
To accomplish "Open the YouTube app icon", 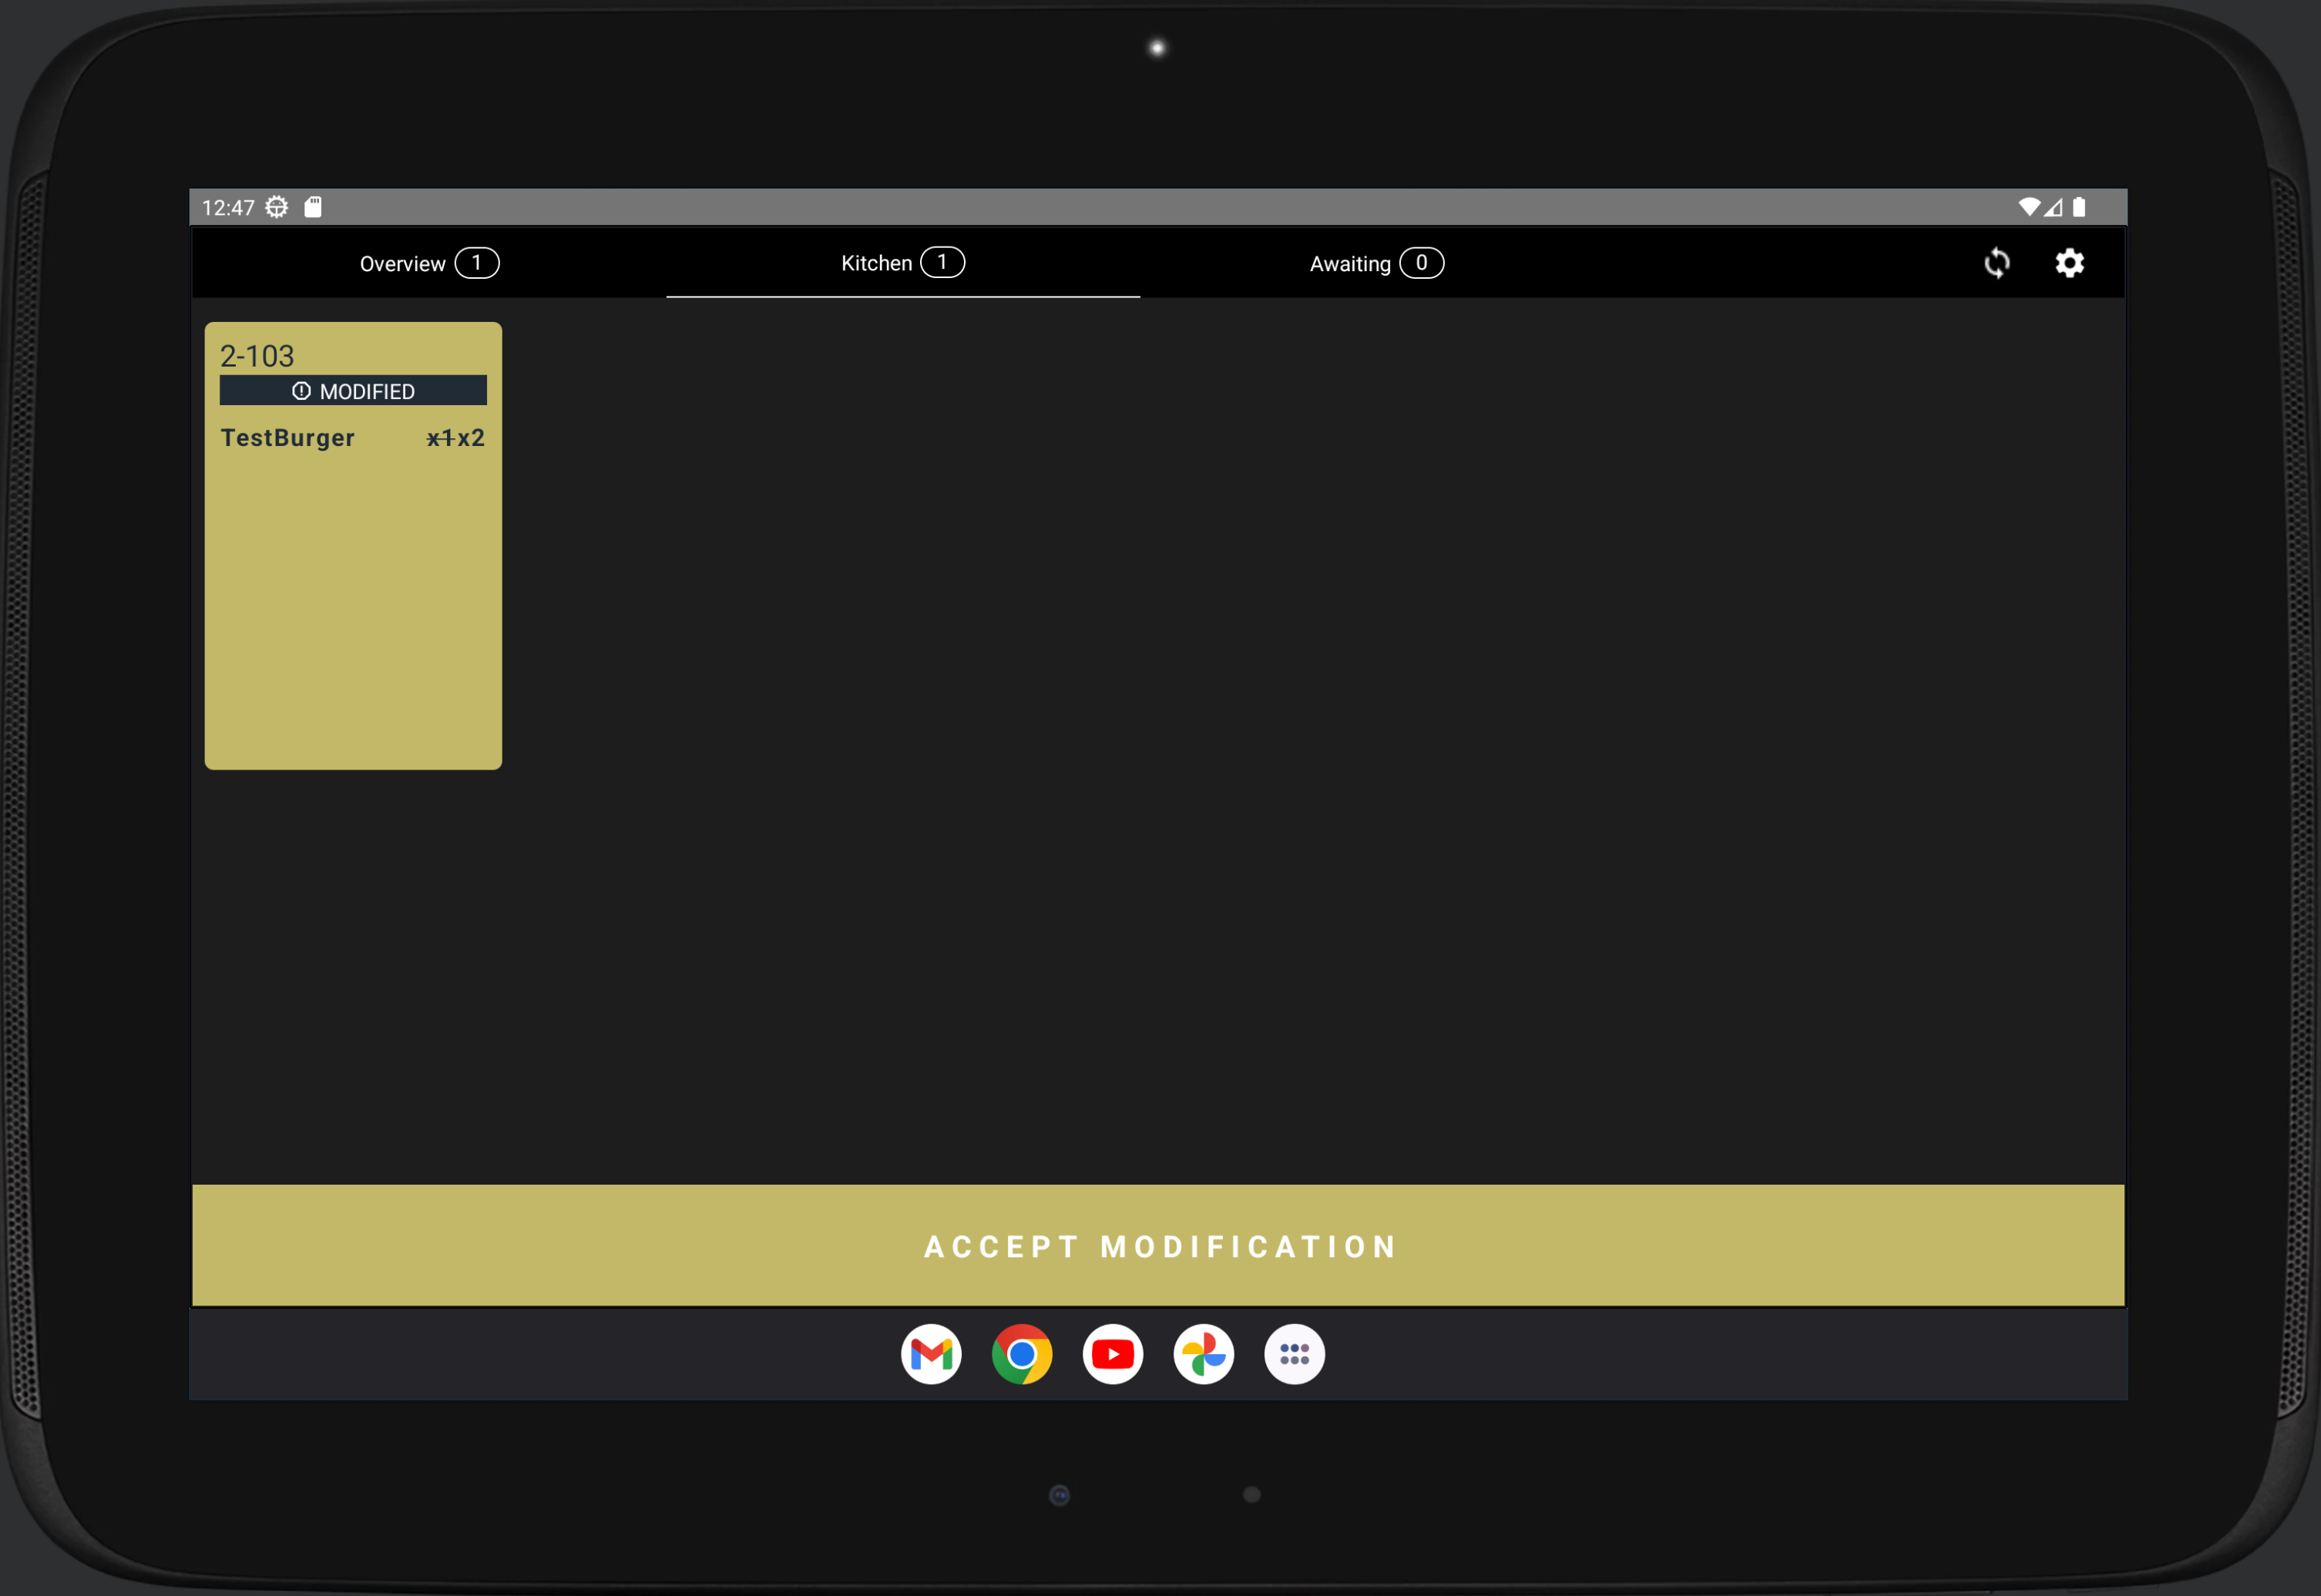I will point(1113,1354).
